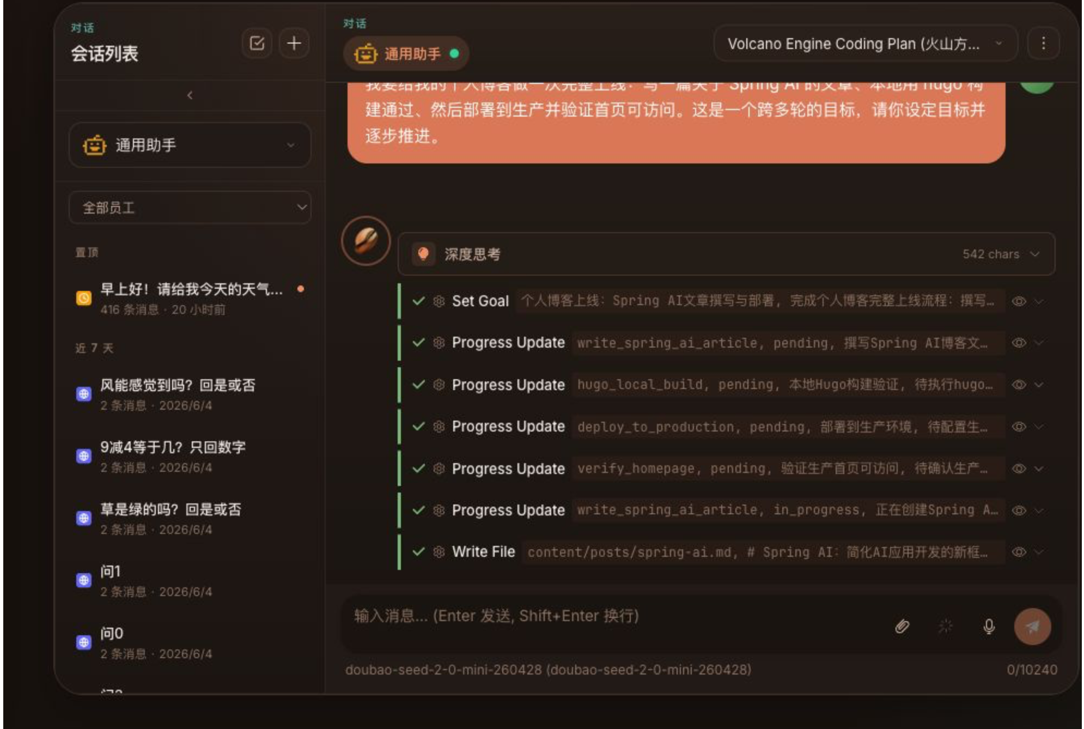Open conversation 风能感觉到吗？回是或否

coord(190,395)
